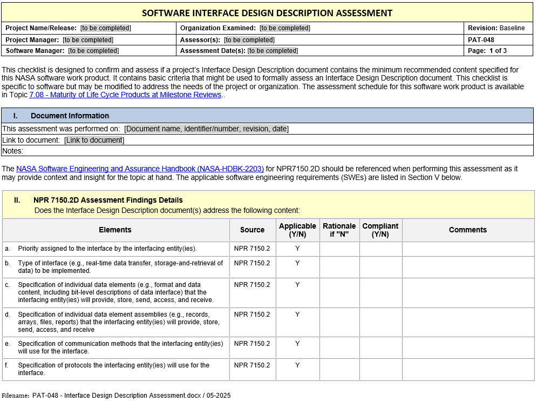
Task: Open the Maturity of Life Cycle Products link
Action: pyautogui.click(x=125, y=95)
